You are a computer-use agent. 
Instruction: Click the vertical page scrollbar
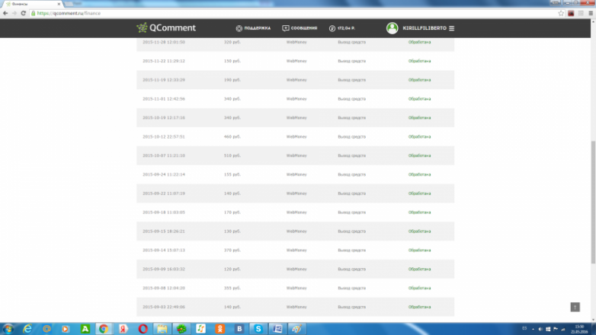[592, 152]
